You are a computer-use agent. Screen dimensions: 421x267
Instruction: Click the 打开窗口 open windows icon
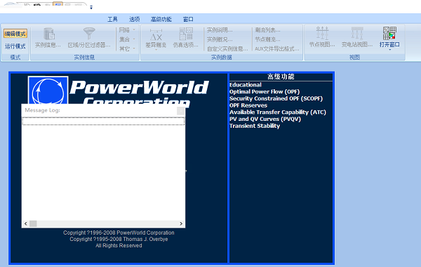coord(389,33)
